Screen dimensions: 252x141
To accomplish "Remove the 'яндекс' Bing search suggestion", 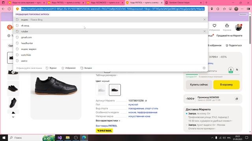I will [204, 20].
